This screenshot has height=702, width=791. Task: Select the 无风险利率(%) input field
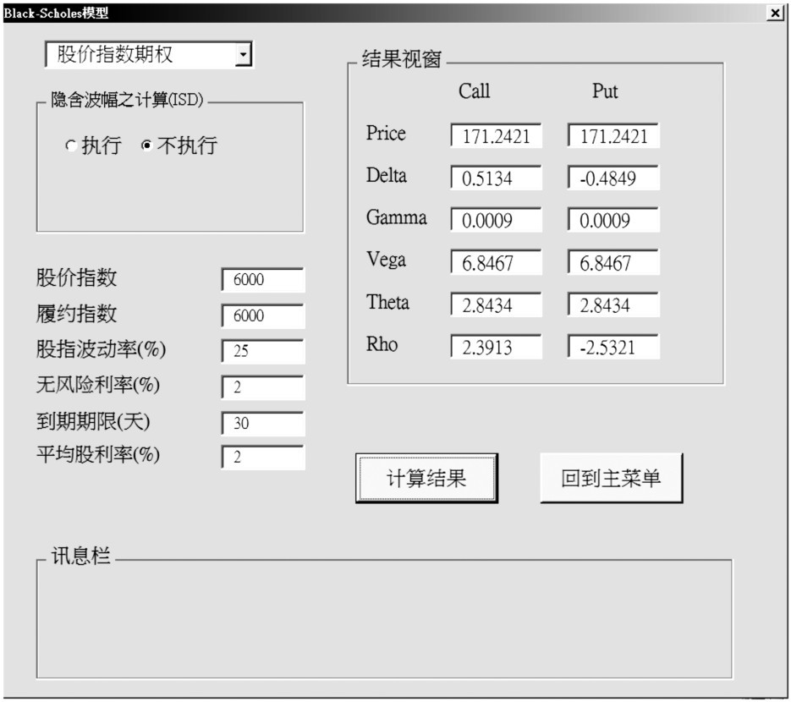[x=262, y=387]
